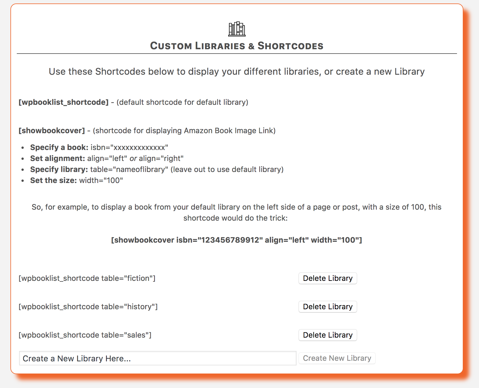
Task: Delete the sales library
Action: pyautogui.click(x=328, y=335)
